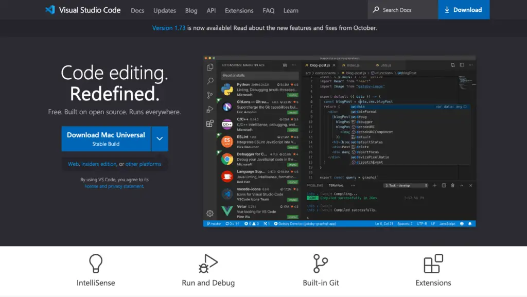Select Explorer files icon in the editor activity bar
Screen dimensions: 527x297
[210, 67]
